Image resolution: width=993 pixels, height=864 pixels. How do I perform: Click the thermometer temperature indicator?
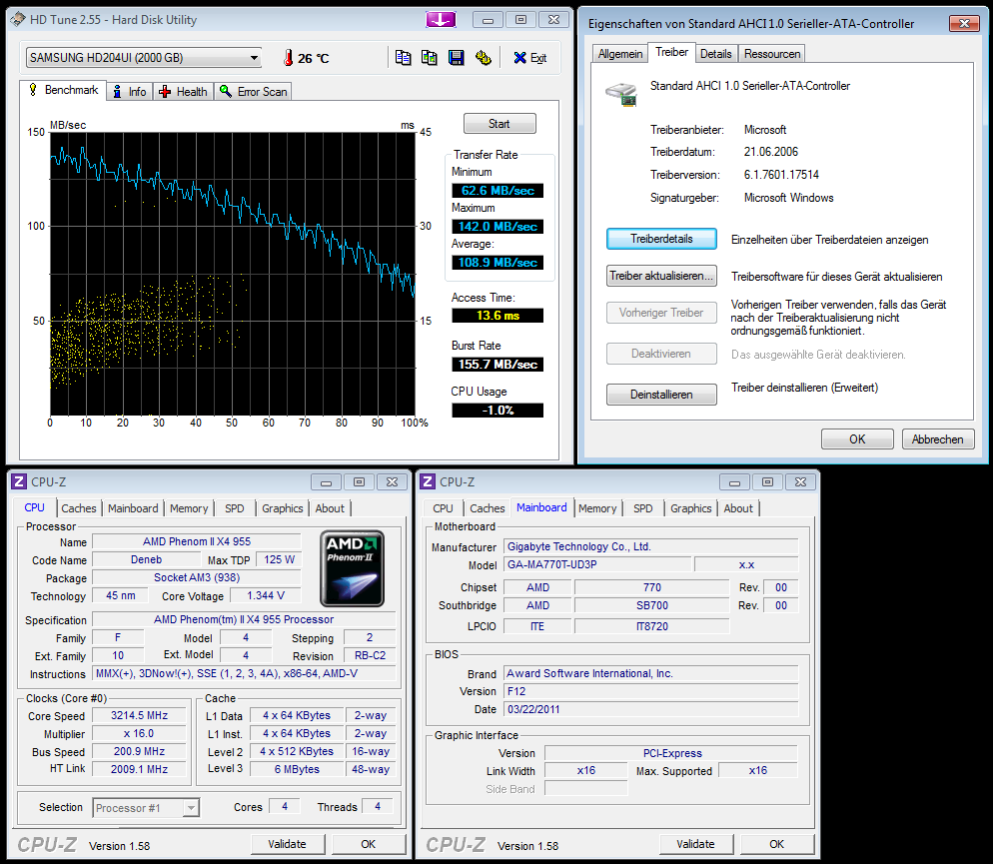(290, 58)
